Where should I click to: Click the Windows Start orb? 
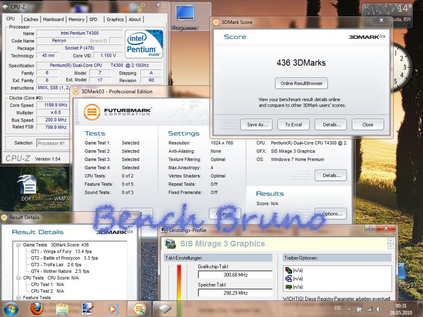pyautogui.click(x=11, y=309)
